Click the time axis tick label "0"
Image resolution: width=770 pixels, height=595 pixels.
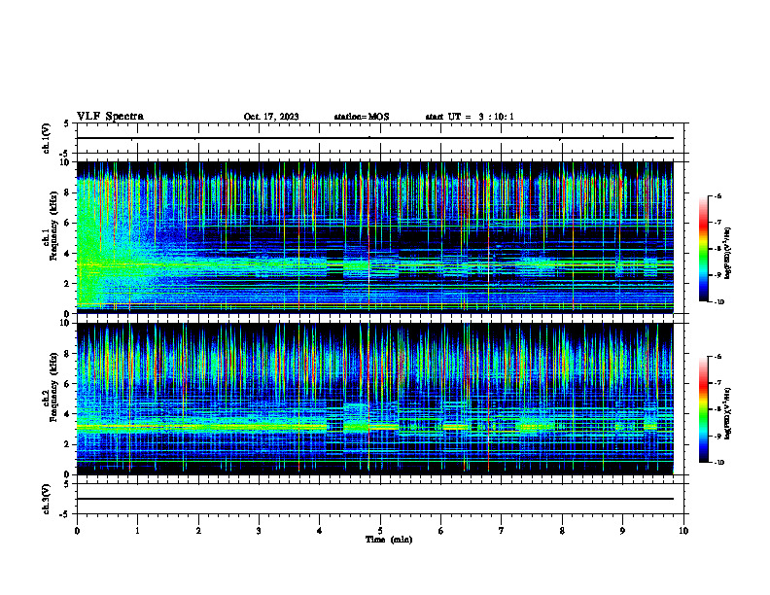[77, 531]
